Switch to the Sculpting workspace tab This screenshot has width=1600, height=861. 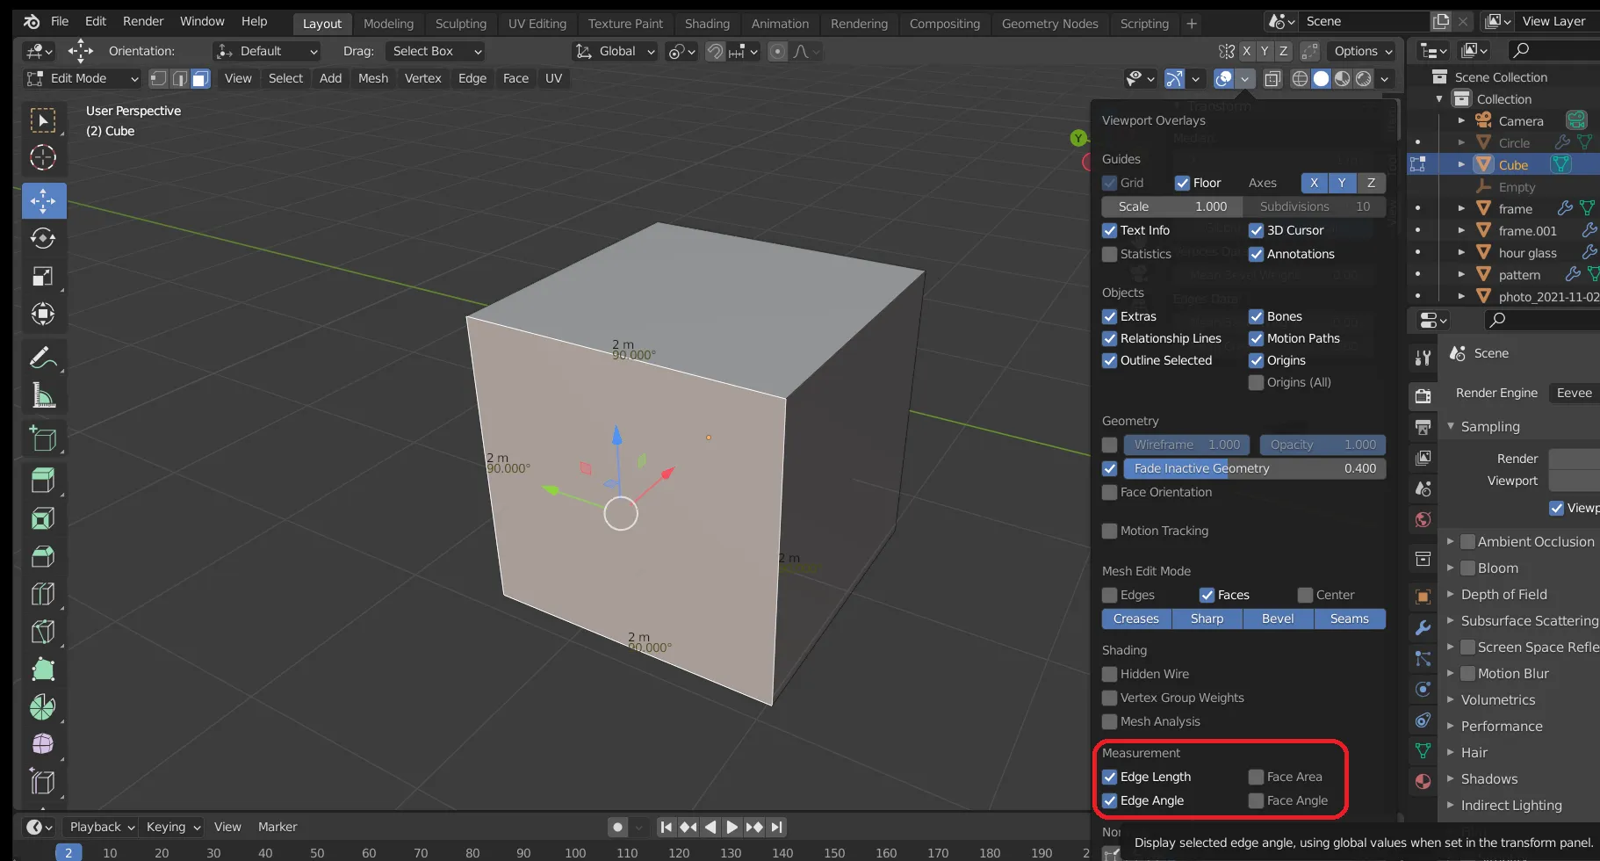(460, 24)
